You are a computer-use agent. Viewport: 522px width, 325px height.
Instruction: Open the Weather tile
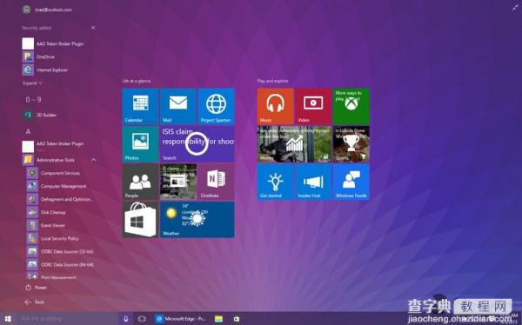click(197, 220)
